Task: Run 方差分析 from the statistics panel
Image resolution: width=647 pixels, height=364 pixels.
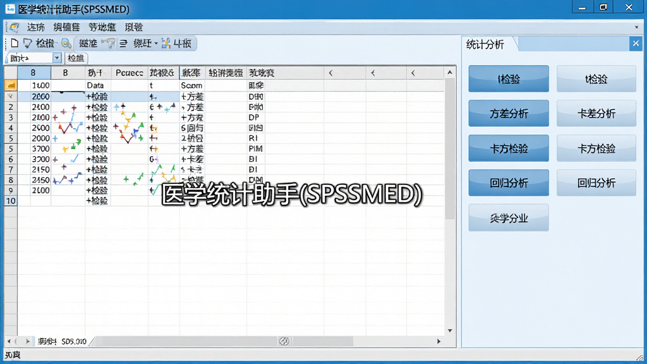Action: click(509, 114)
